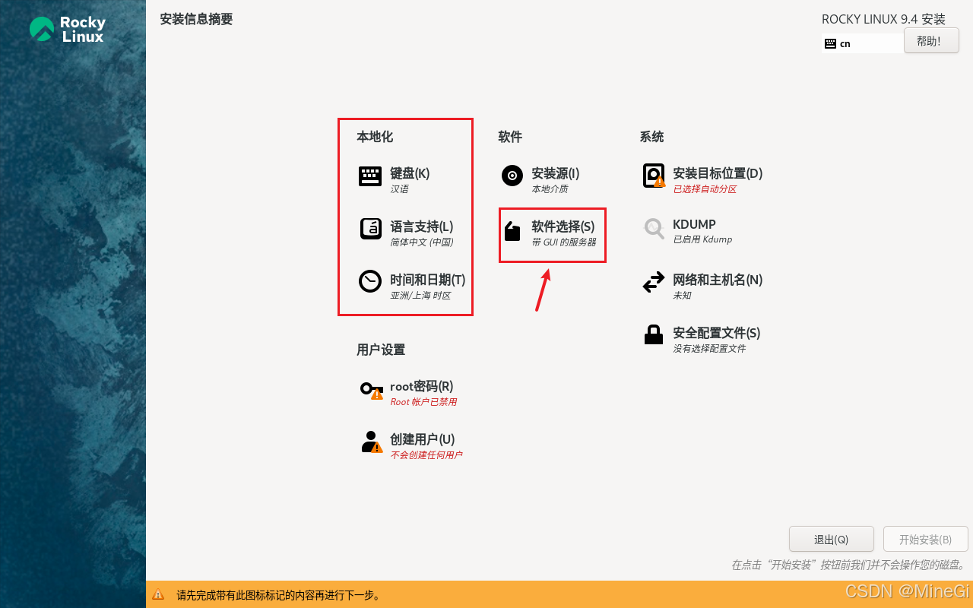Image resolution: width=973 pixels, height=608 pixels.
Task: Click the 带 GUI 的服务器 status text
Action: (x=564, y=242)
